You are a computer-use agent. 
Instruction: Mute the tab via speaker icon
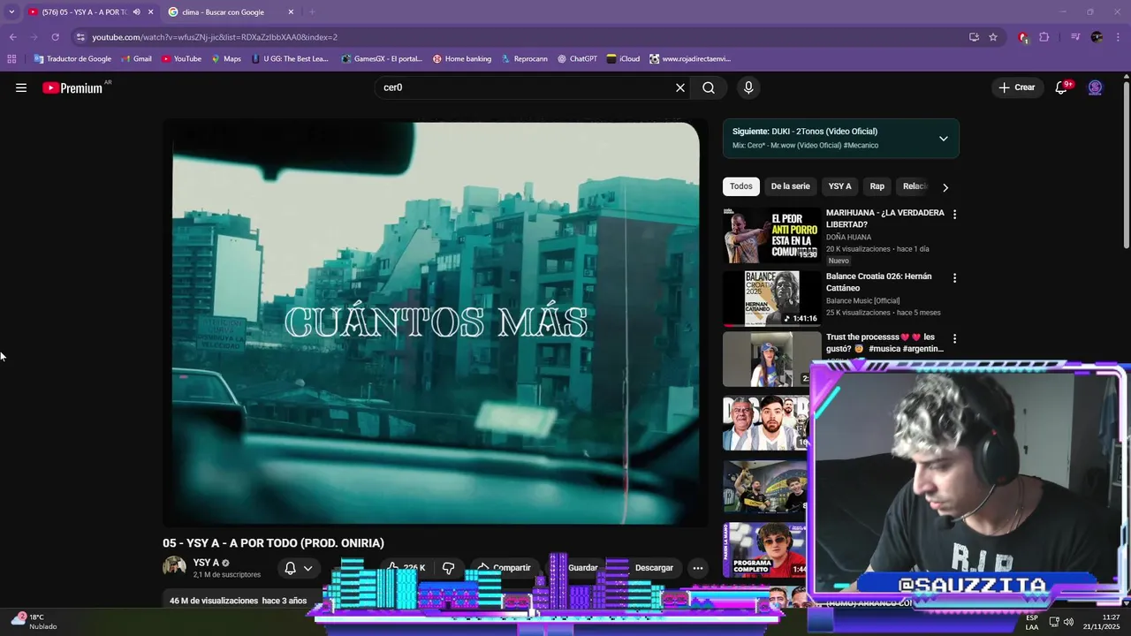(137, 12)
